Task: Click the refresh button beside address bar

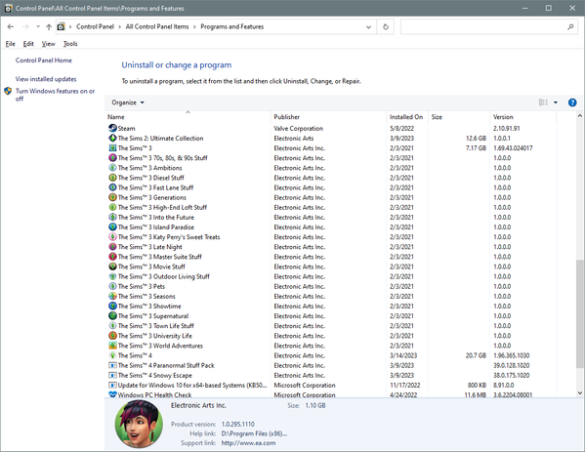Action: point(386,27)
